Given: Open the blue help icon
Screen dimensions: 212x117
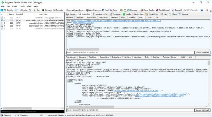Looking at the screenshot, I should [202, 10].
